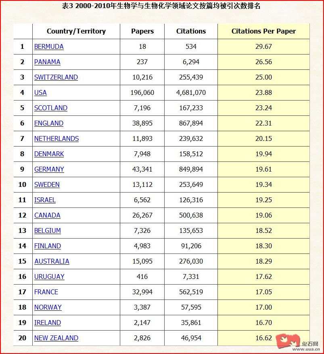This screenshot has height=354, width=324.
Task: Open the BELGIUM link
Action: tap(48, 231)
